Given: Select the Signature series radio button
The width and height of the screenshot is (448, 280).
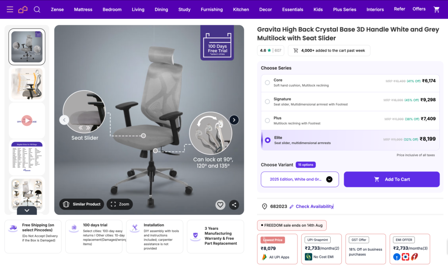Looking at the screenshot, I should tap(267, 101).
